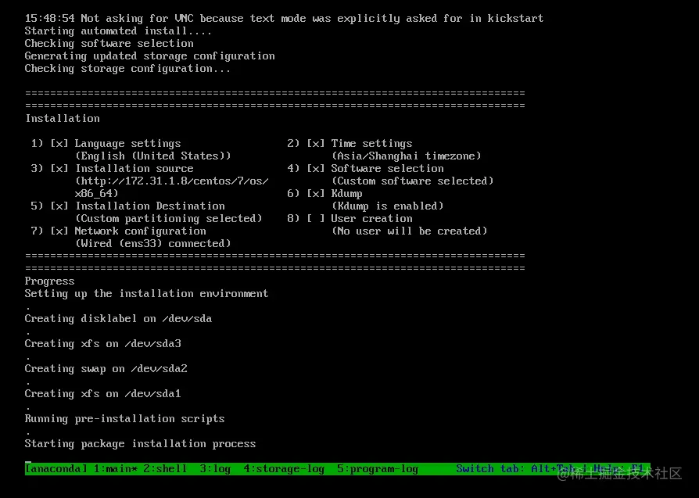
Task: Click 'Starting package installation process' line
Action: (141, 443)
